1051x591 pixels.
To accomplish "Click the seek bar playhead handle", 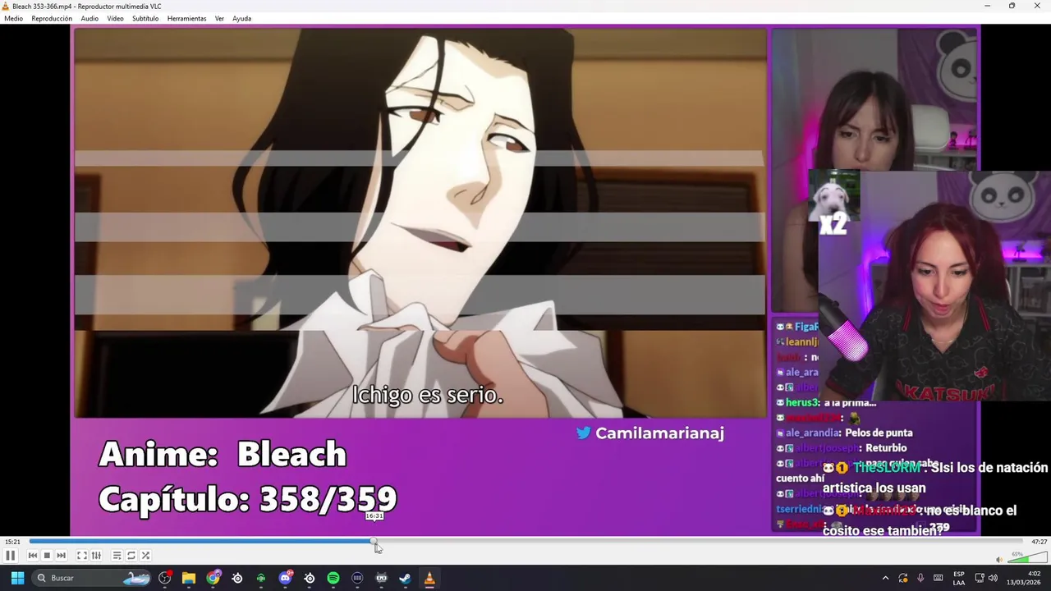I will [x=374, y=541].
